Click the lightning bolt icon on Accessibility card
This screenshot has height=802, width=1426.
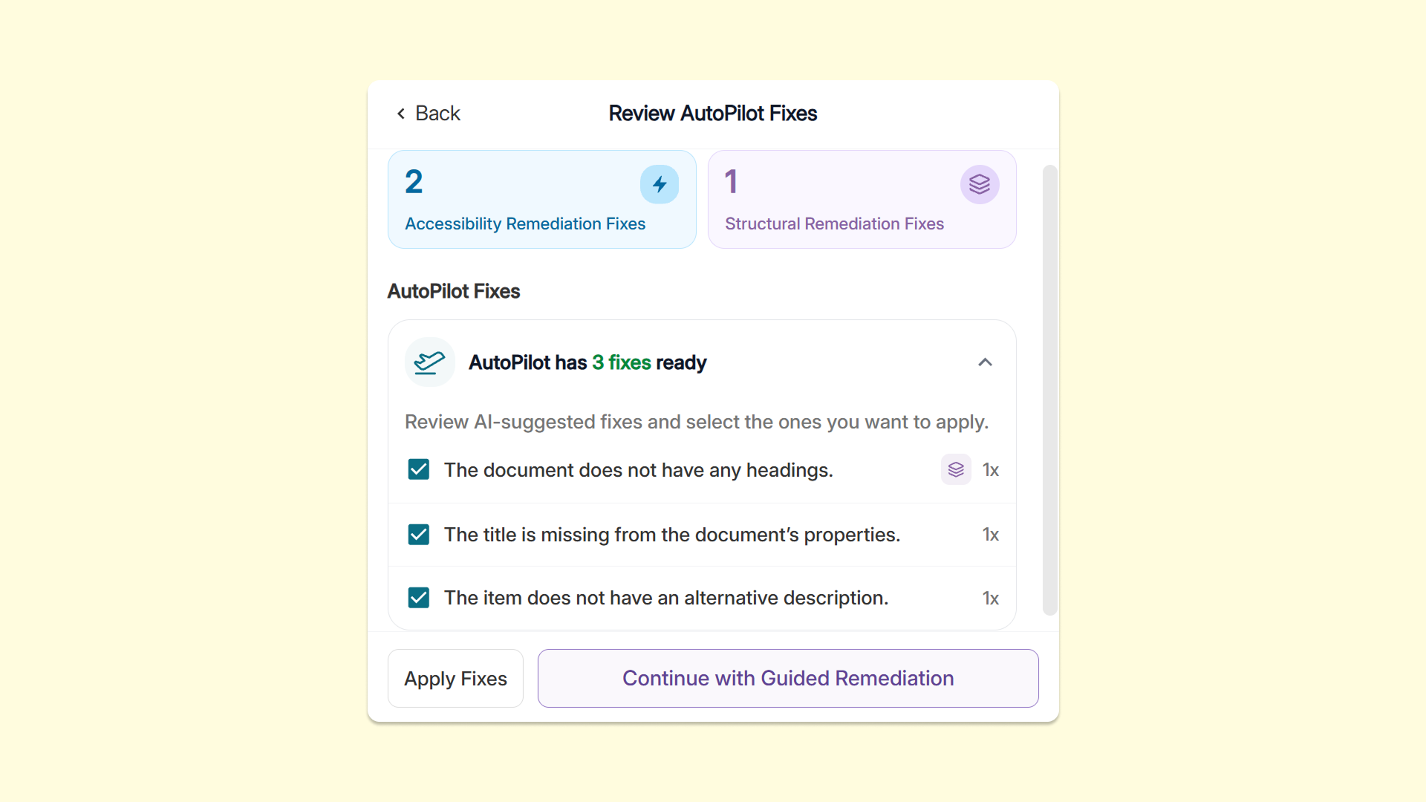(660, 184)
